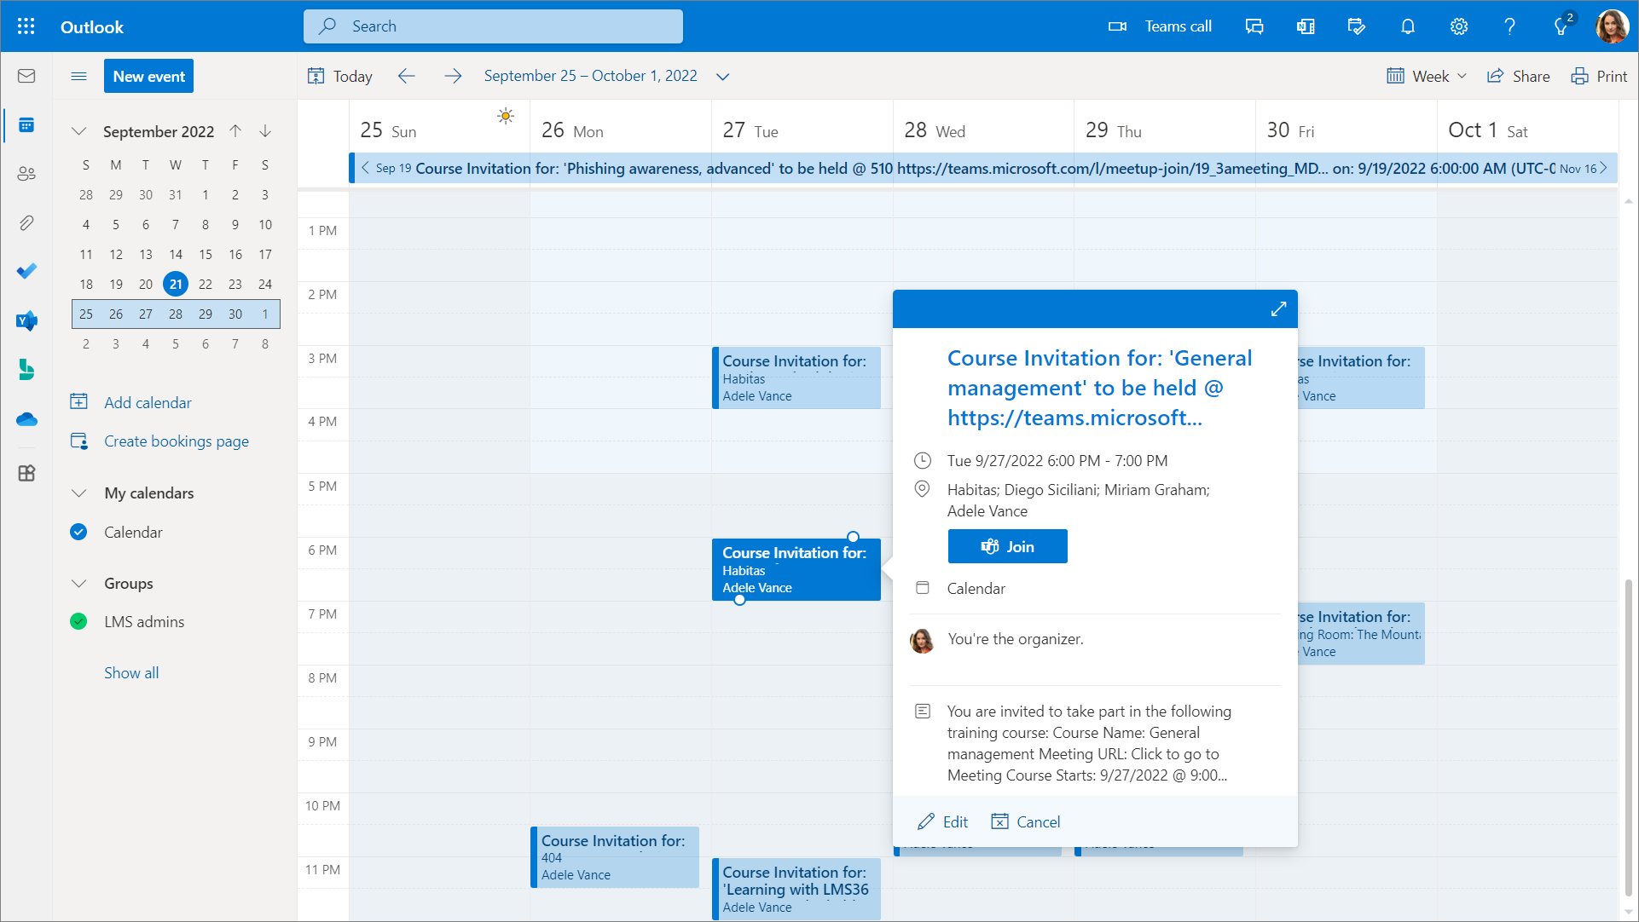Open the Week view dropdown
Image resolution: width=1639 pixels, height=922 pixels.
[x=1427, y=76]
